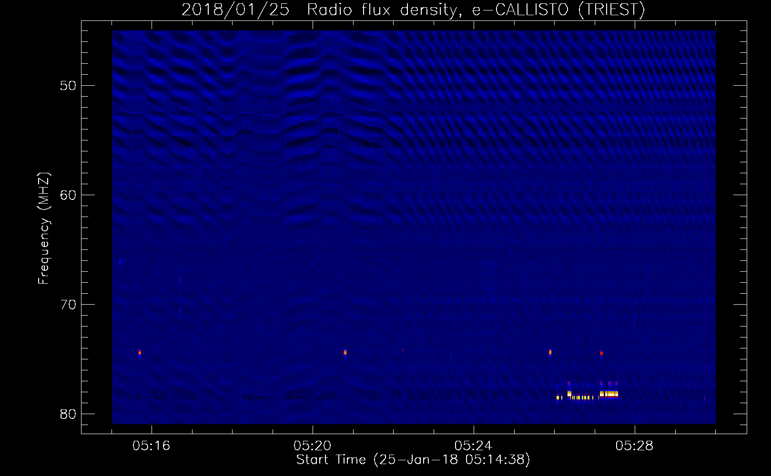This screenshot has width=771, height=476.
Task: Select the 'Frequency (MHZ)' axis label
Action: (x=44, y=229)
